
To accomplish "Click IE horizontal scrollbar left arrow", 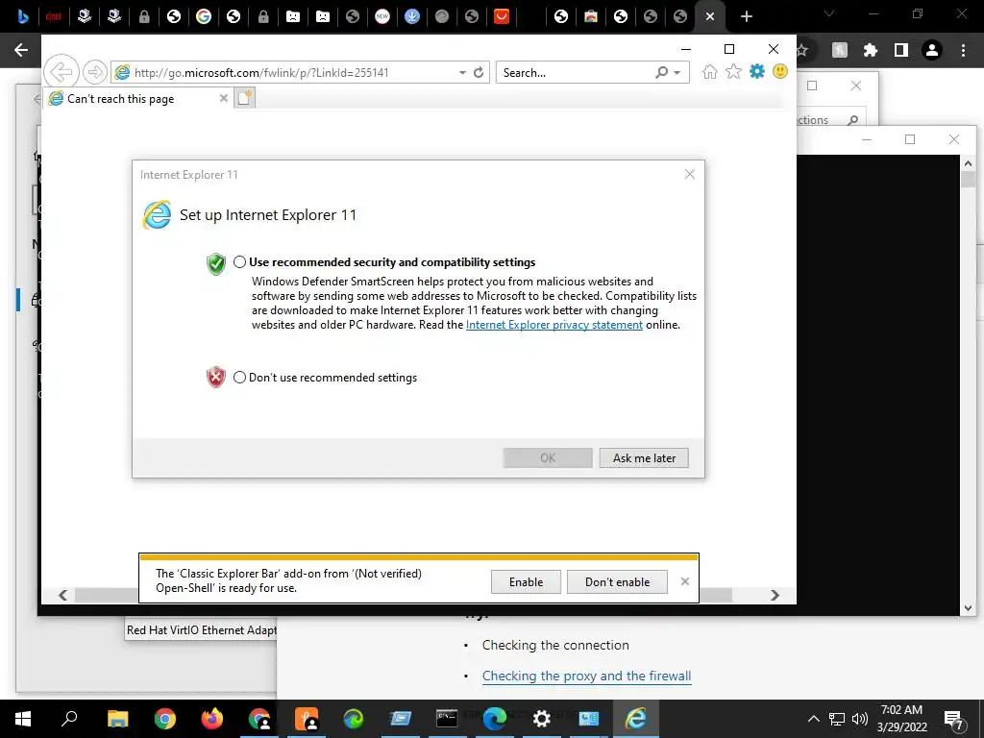I will pyautogui.click(x=62, y=595).
